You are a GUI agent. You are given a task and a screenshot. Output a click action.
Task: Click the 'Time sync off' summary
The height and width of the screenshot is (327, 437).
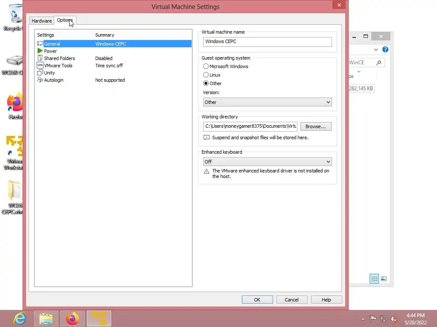click(x=109, y=66)
